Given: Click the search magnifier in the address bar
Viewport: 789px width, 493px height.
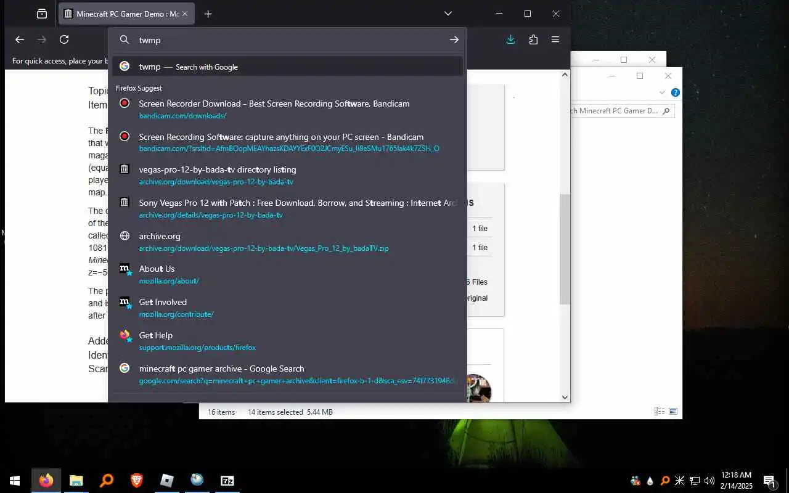Looking at the screenshot, I should click(x=125, y=39).
